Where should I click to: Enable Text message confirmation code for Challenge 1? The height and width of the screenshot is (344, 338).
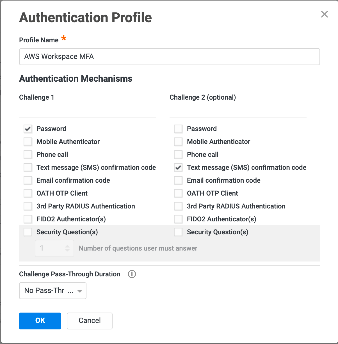(28, 168)
